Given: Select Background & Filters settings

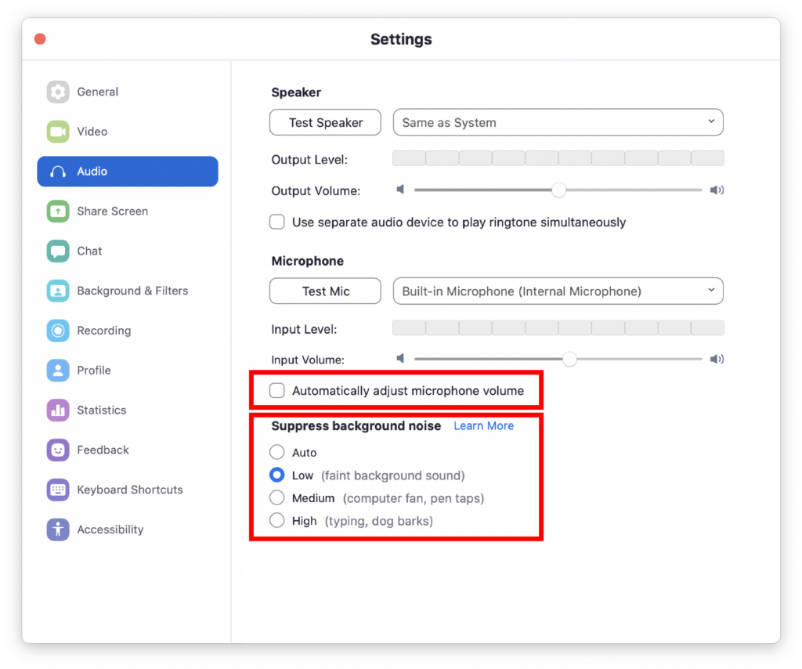Looking at the screenshot, I should point(132,291).
